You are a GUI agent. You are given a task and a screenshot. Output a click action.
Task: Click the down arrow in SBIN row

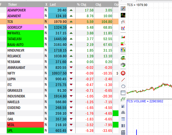click(x=71, y=113)
